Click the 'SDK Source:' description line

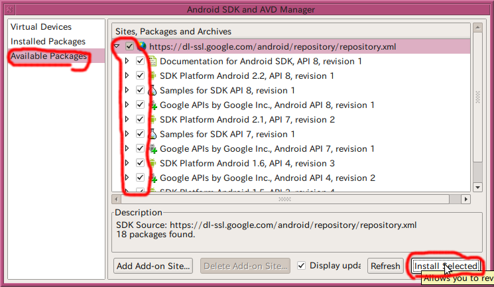pyautogui.click(x=266, y=225)
